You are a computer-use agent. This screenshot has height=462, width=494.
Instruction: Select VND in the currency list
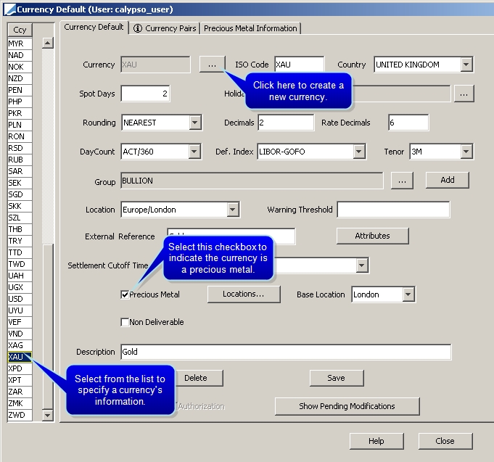coord(20,334)
